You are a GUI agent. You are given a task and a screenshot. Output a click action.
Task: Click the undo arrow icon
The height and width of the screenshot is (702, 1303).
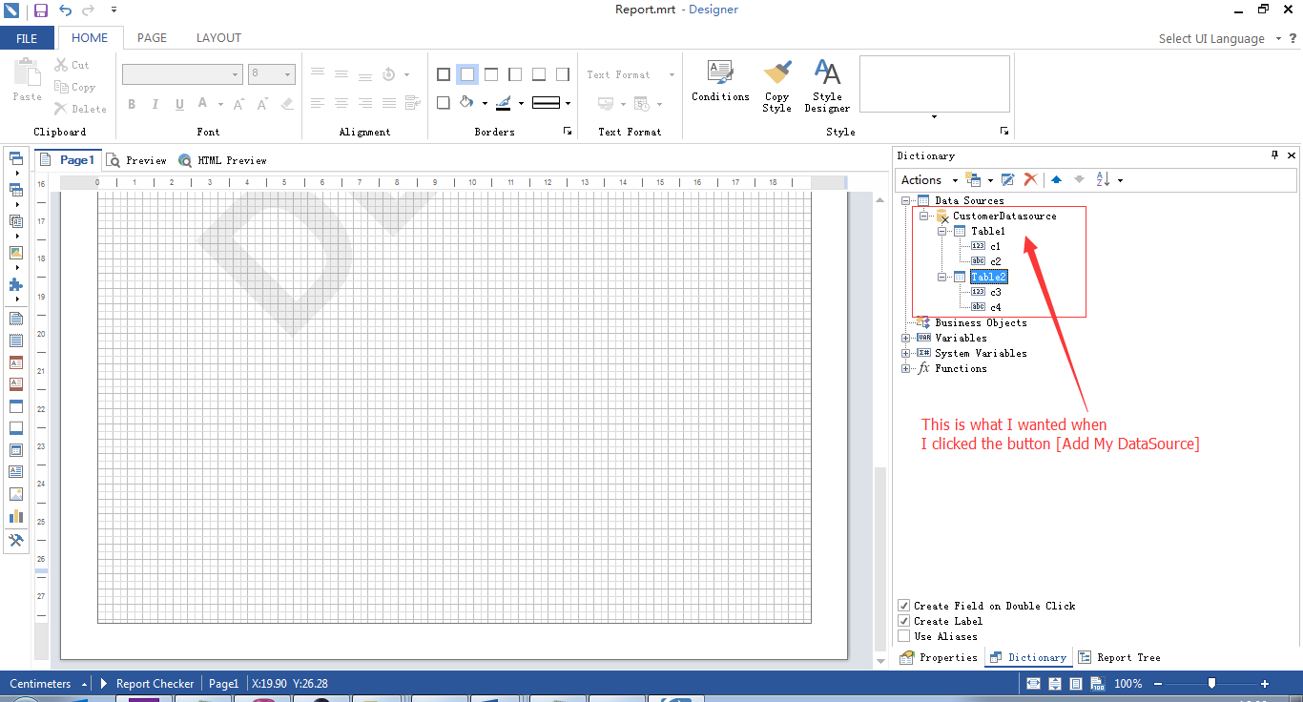(x=65, y=10)
